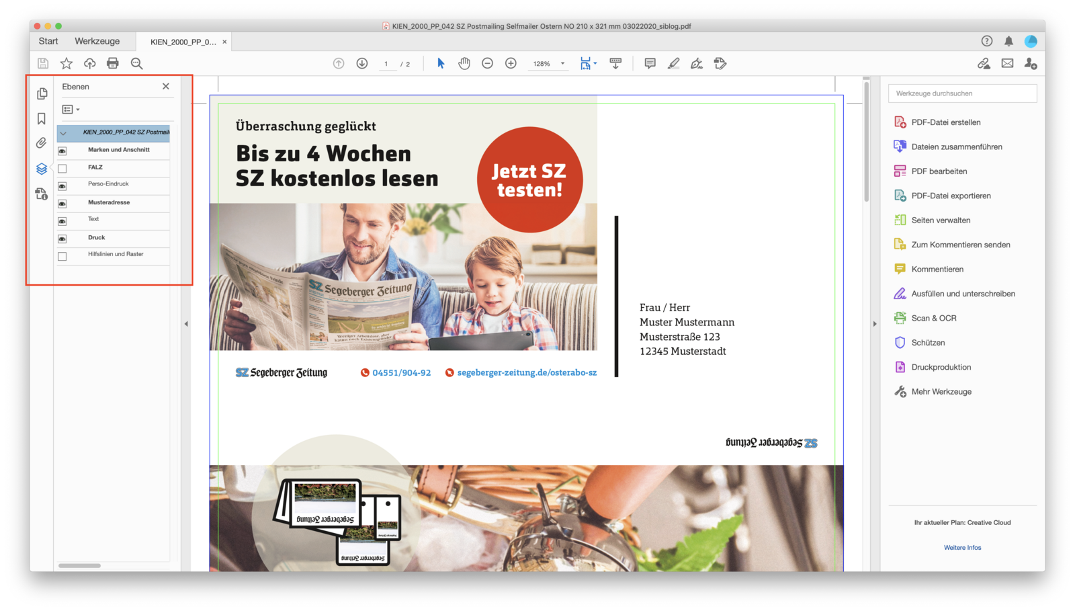
Task: Switch to the Start tab
Action: 48,41
